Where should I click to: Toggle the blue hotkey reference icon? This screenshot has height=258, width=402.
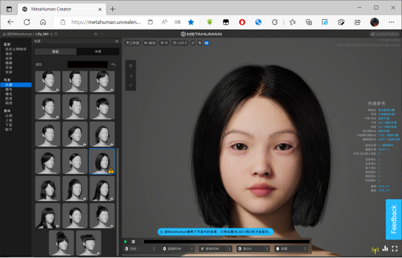tap(207, 43)
